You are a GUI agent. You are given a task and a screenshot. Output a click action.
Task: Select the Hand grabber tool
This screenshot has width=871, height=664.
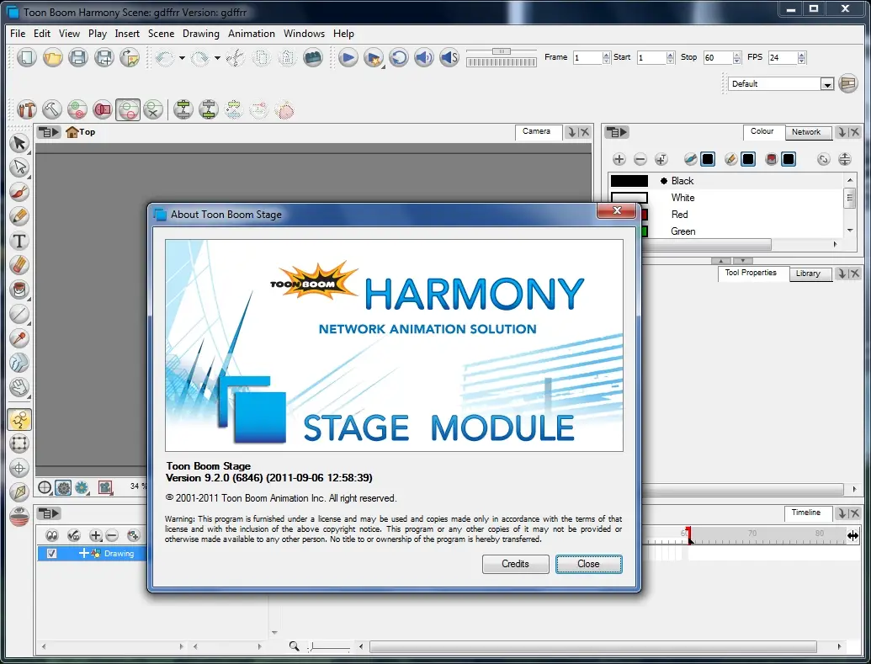(x=19, y=387)
